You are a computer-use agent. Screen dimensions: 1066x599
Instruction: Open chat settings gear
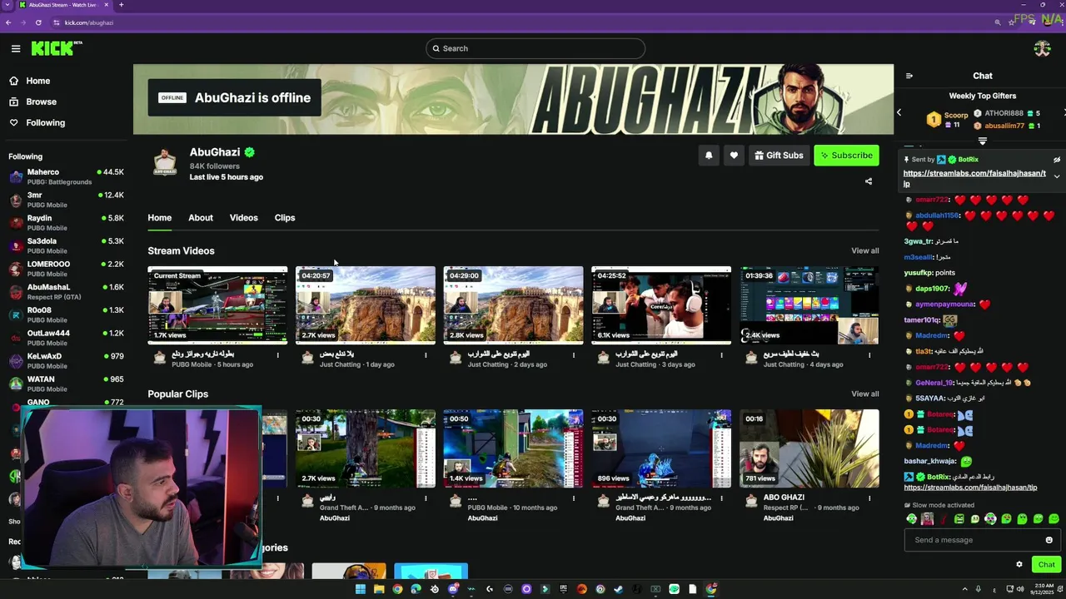click(1019, 564)
